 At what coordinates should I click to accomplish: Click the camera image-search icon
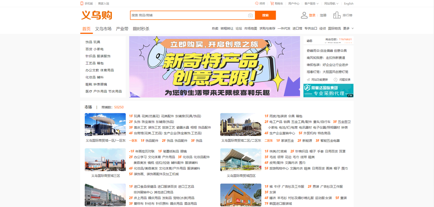(250, 15)
